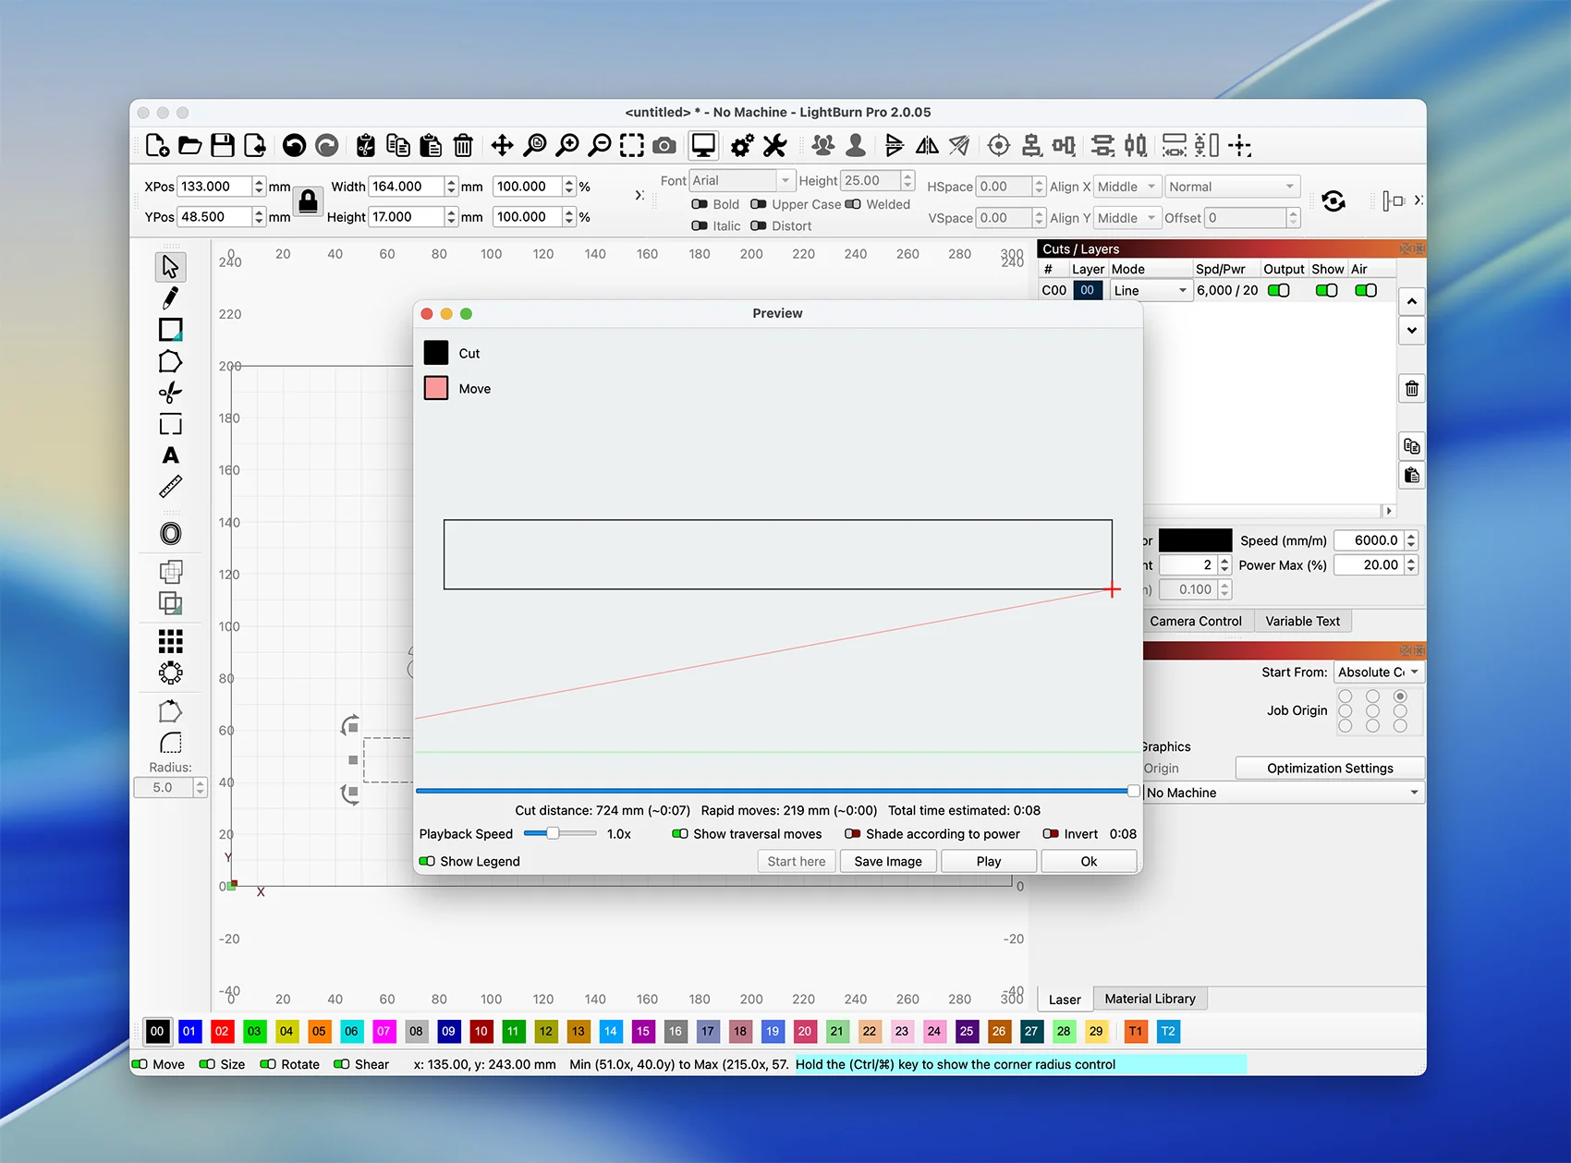Select the Measure ruler tool
This screenshot has height=1163, width=1571.
pos(170,487)
